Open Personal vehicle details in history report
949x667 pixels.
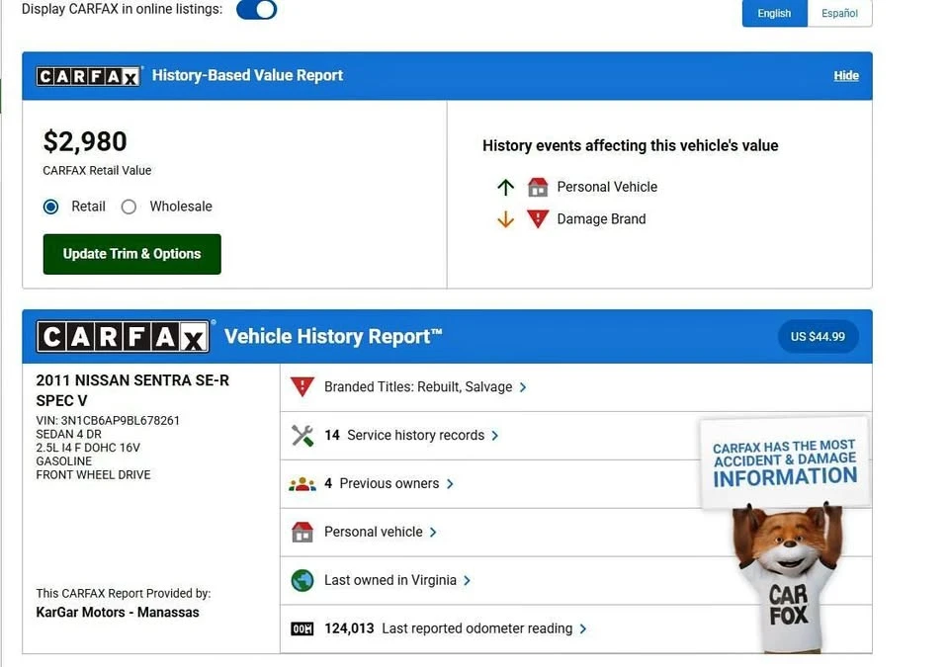tap(374, 532)
